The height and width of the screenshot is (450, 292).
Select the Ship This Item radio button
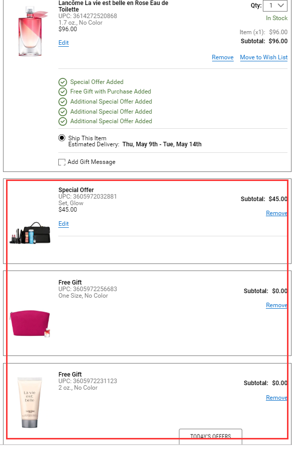coord(62,138)
